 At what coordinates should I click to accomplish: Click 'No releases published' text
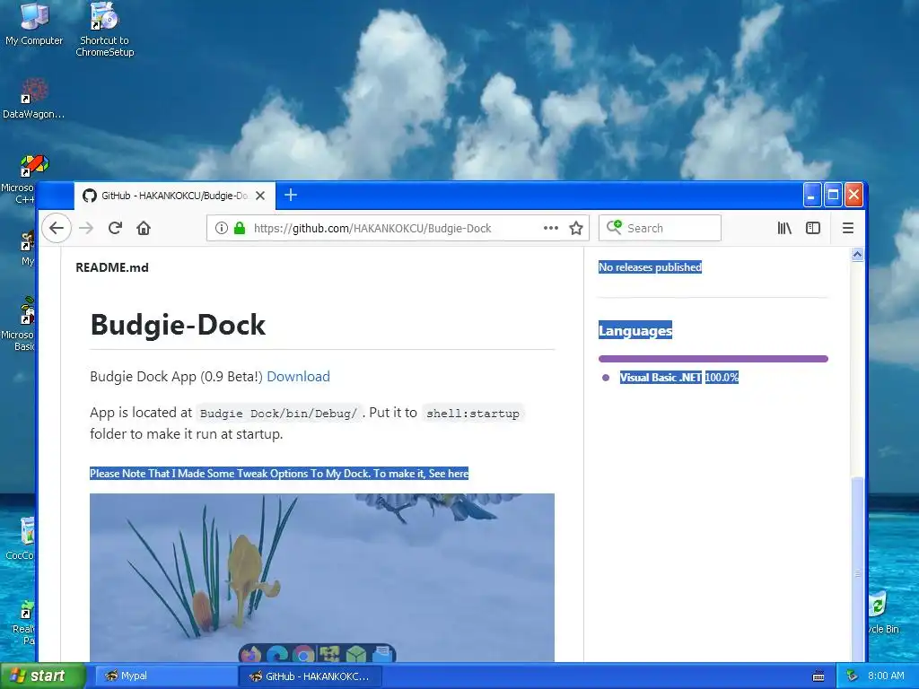tap(650, 267)
